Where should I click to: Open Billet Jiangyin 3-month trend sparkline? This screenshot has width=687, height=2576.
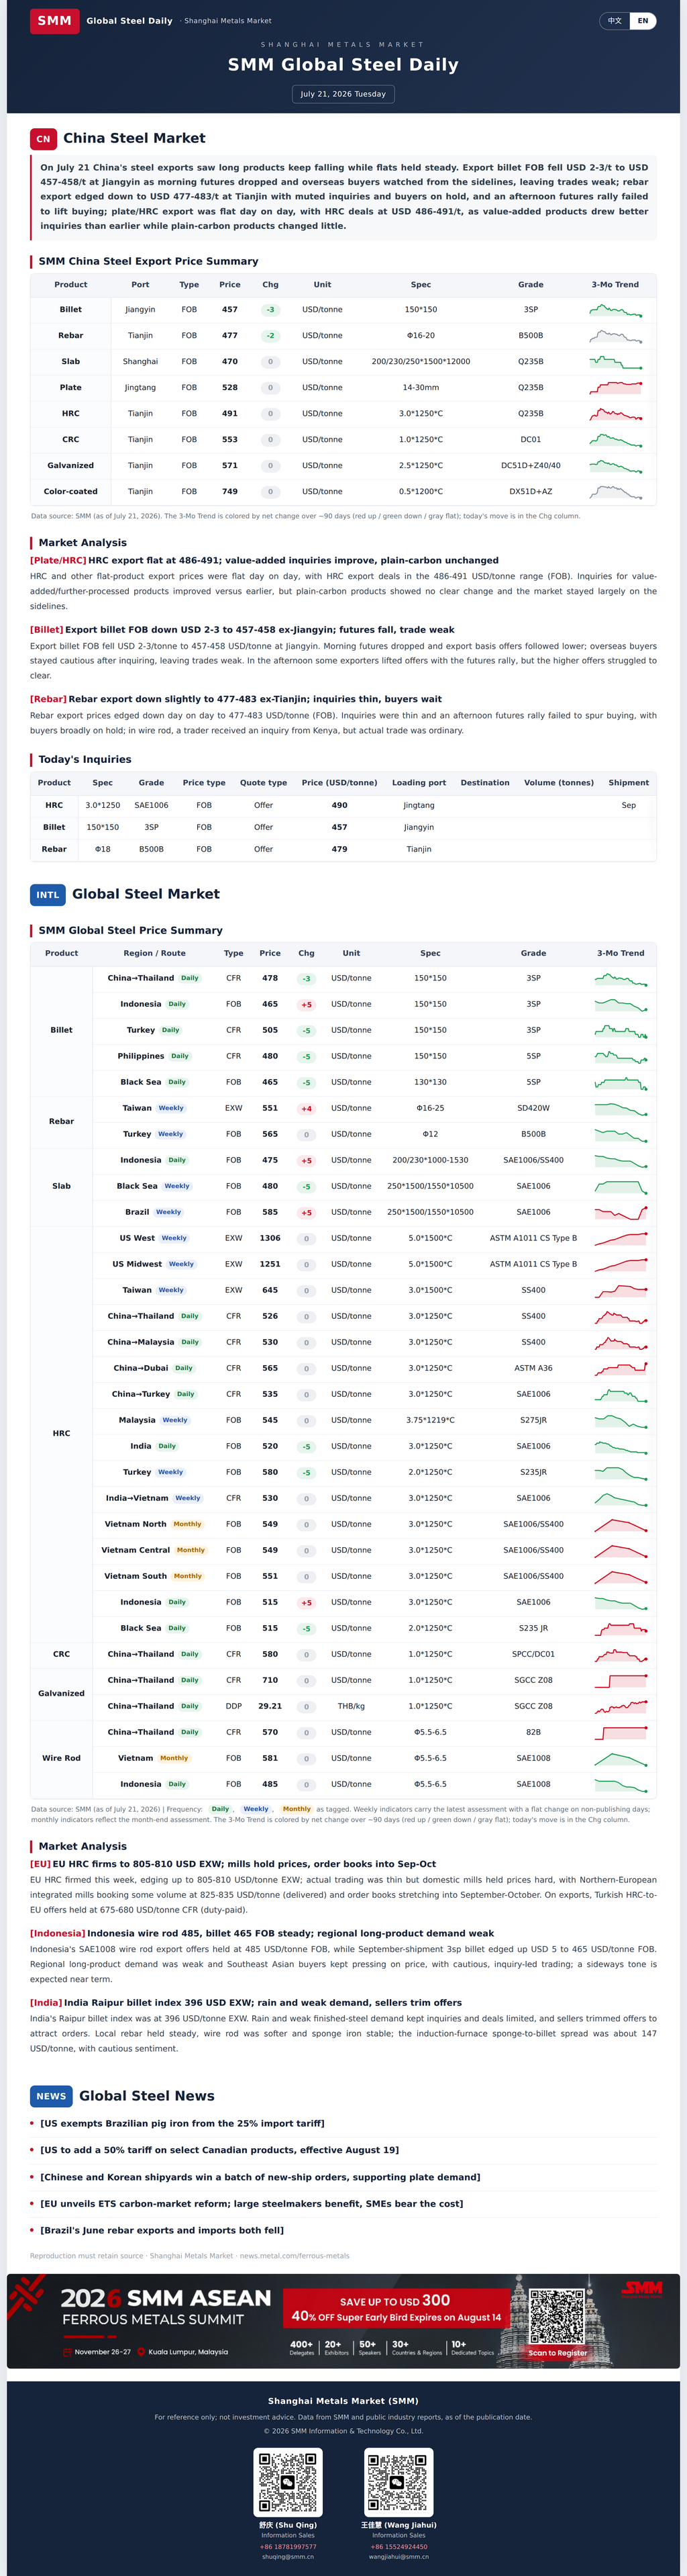click(615, 310)
